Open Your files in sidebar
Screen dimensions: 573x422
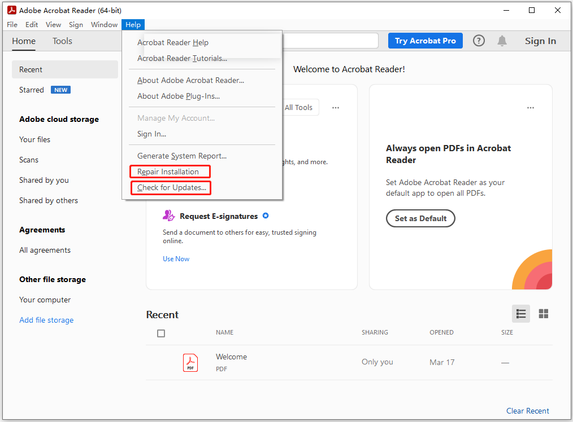click(x=34, y=139)
